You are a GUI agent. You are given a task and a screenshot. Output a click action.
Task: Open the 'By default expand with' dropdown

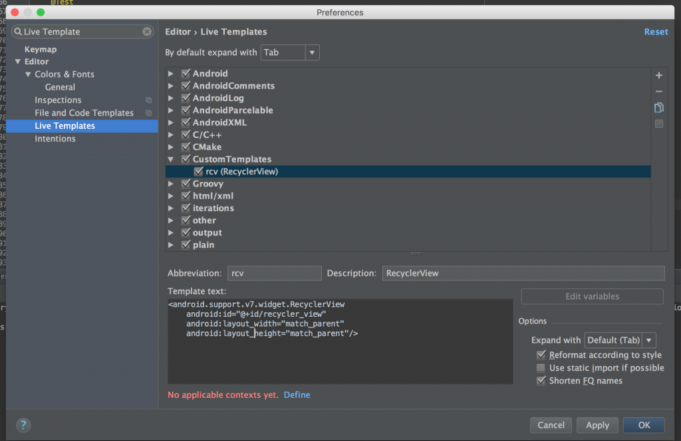point(311,52)
